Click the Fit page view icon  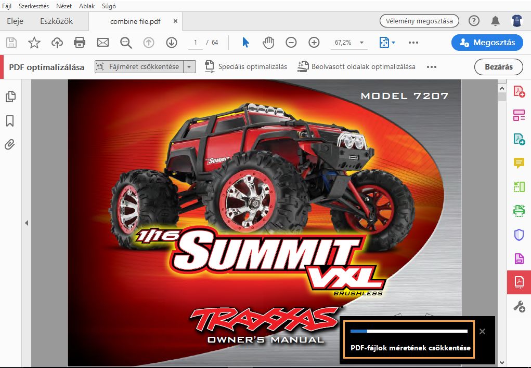[384, 43]
